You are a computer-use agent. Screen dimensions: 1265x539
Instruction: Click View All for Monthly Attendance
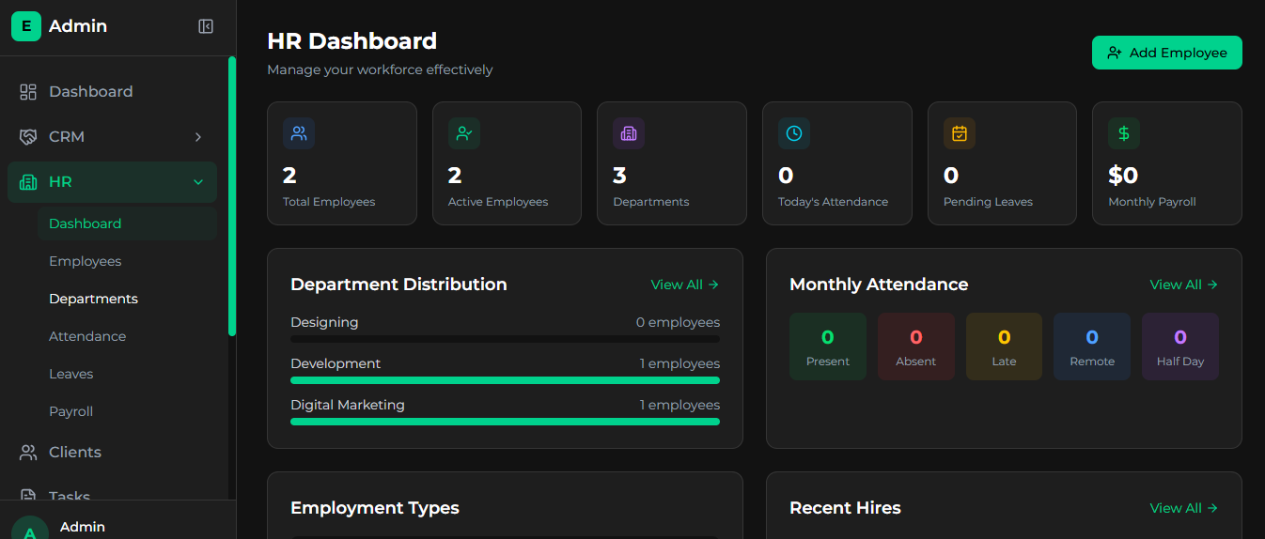[1183, 285]
